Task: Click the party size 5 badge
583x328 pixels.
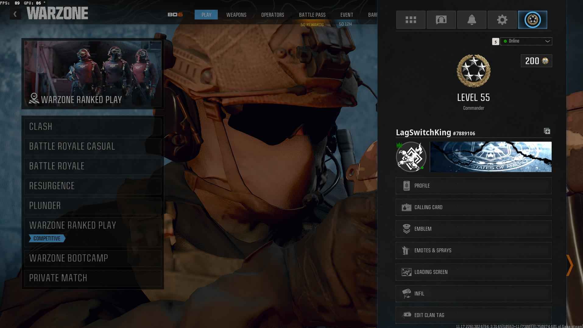Action: click(x=496, y=42)
